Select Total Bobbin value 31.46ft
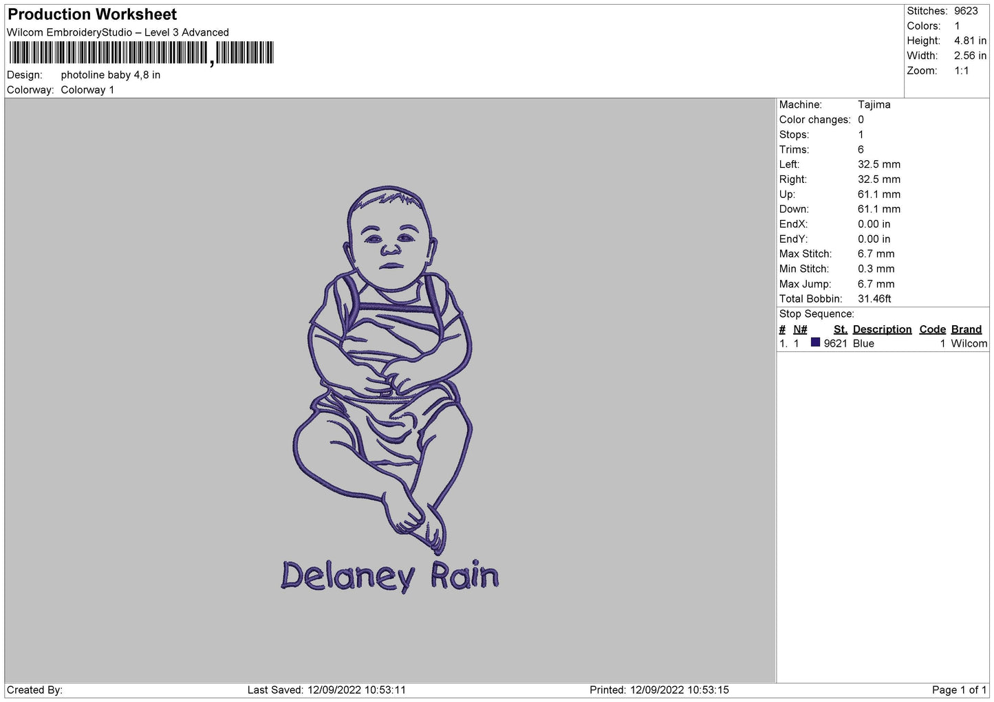The image size is (994, 702). [874, 299]
